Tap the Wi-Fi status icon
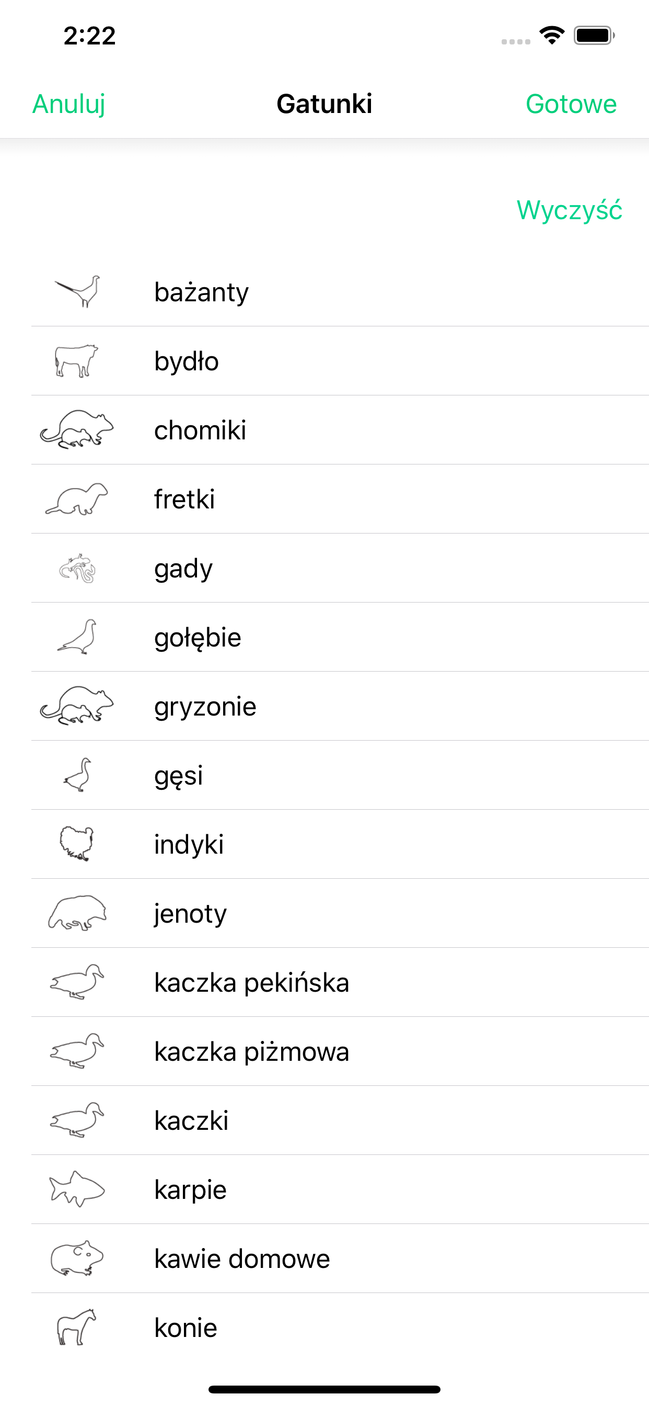Screen dimensions: 649x1406 point(552,36)
